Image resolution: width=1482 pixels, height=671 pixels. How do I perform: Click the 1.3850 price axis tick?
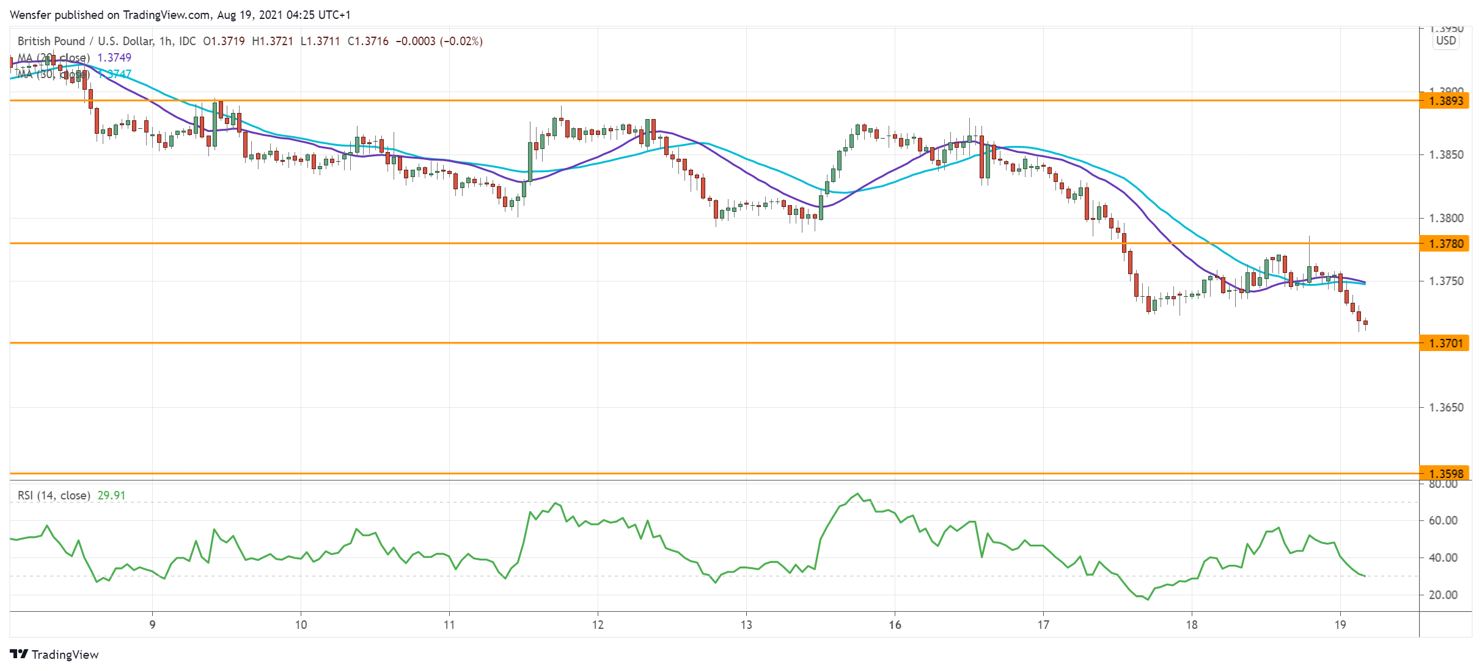(x=1446, y=155)
